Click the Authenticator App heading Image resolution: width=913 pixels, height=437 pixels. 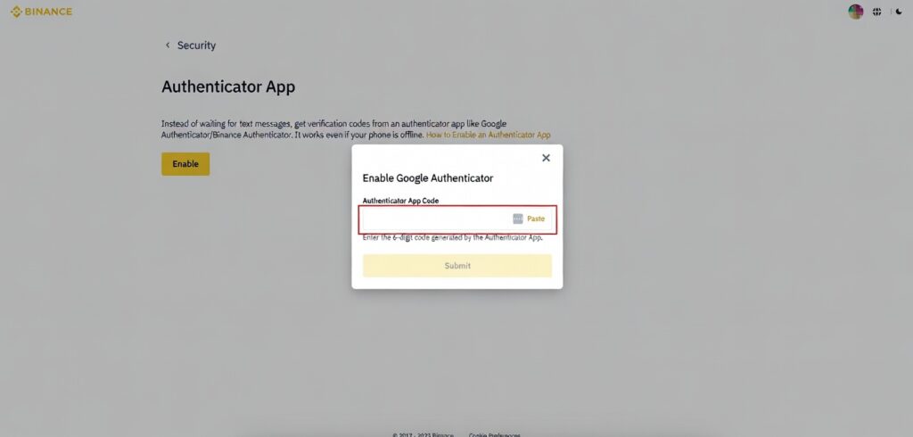coord(228,87)
